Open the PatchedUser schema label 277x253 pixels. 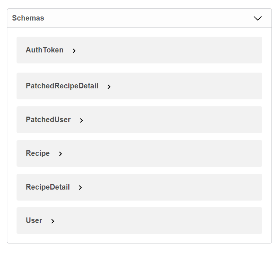[48, 120]
